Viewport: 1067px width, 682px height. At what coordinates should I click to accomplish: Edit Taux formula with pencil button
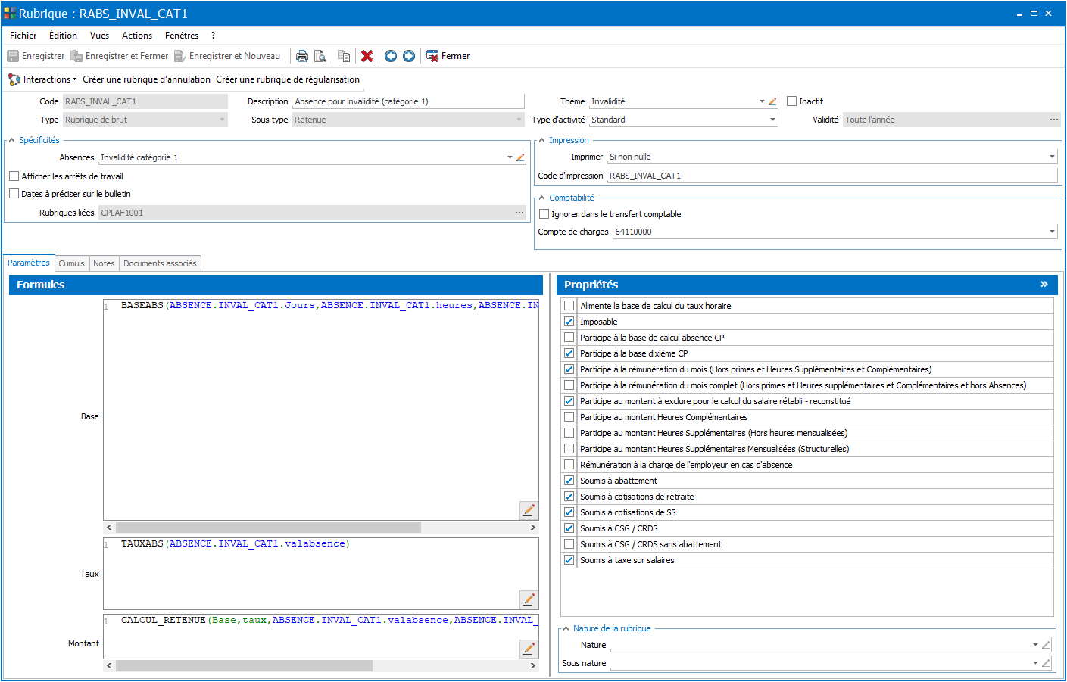[x=529, y=599]
